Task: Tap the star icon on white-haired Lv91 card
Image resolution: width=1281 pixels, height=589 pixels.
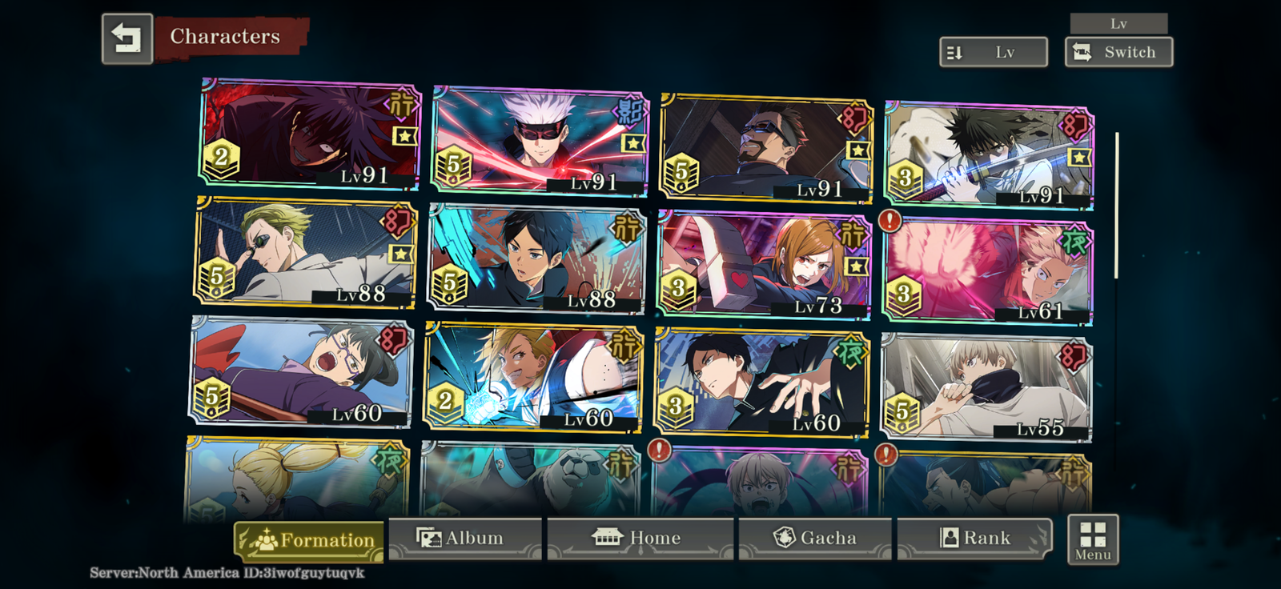Action: click(634, 143)
